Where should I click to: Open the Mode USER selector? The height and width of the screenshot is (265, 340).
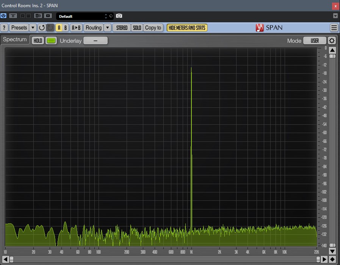[315, 41]
